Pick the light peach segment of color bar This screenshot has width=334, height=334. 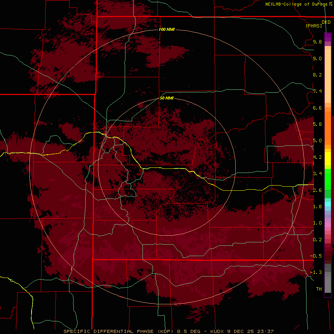[x=328, y=76]
